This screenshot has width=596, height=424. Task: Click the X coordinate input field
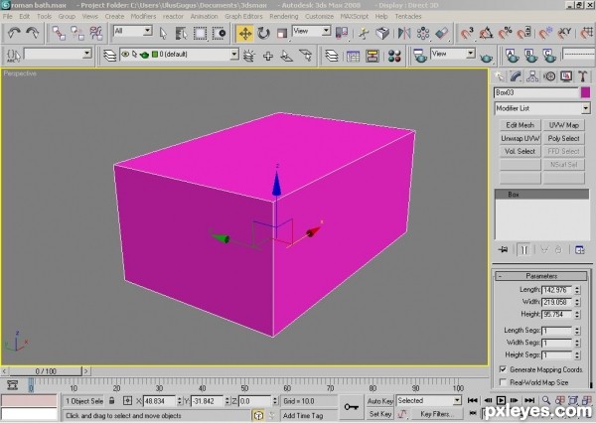point(159,401)
